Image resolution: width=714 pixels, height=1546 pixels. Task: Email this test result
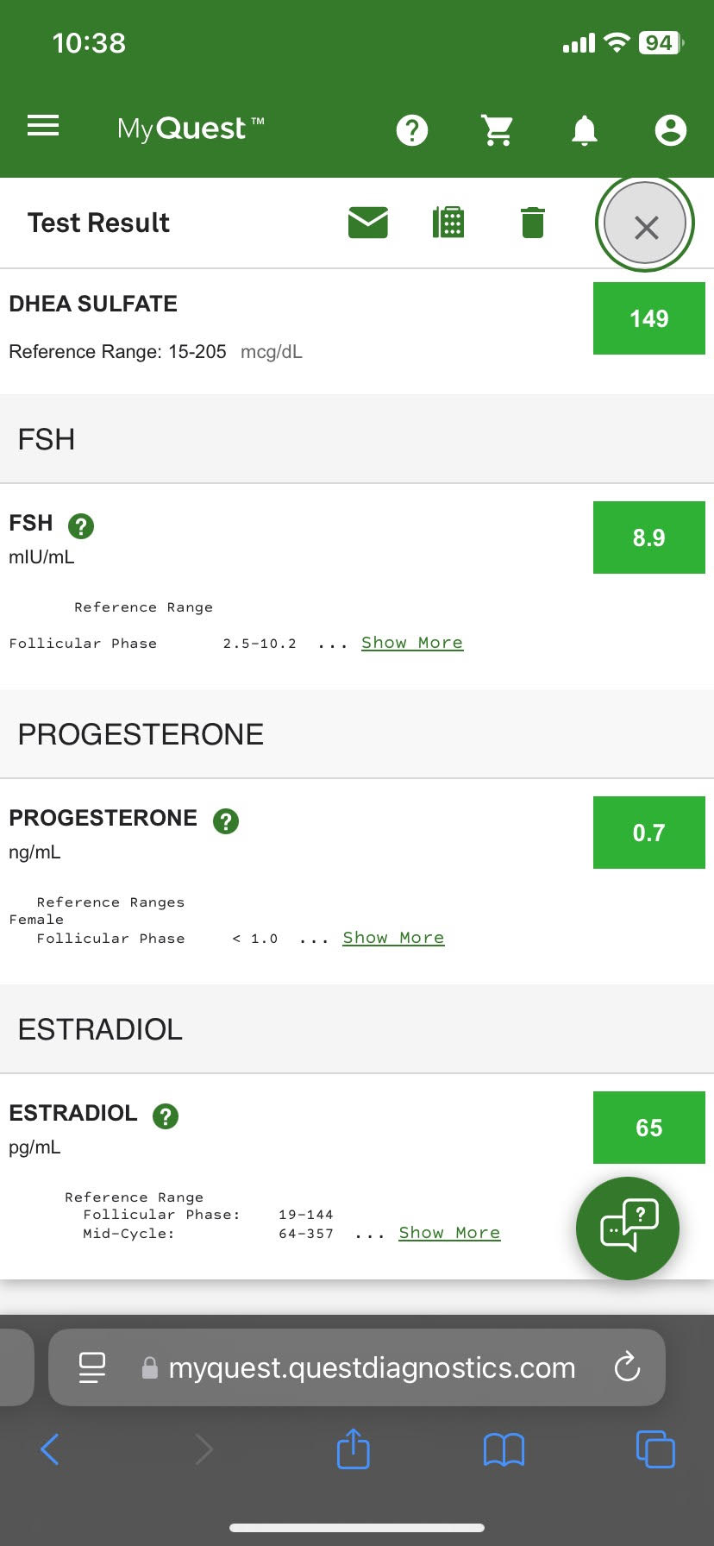click(368, 223)
